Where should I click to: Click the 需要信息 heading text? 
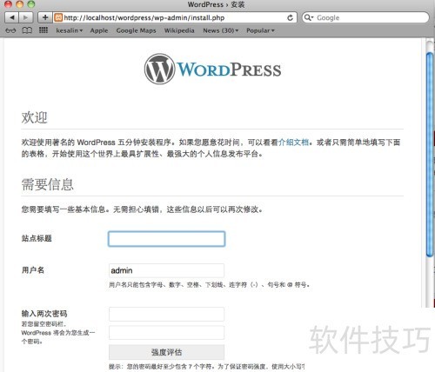(47, 184)
